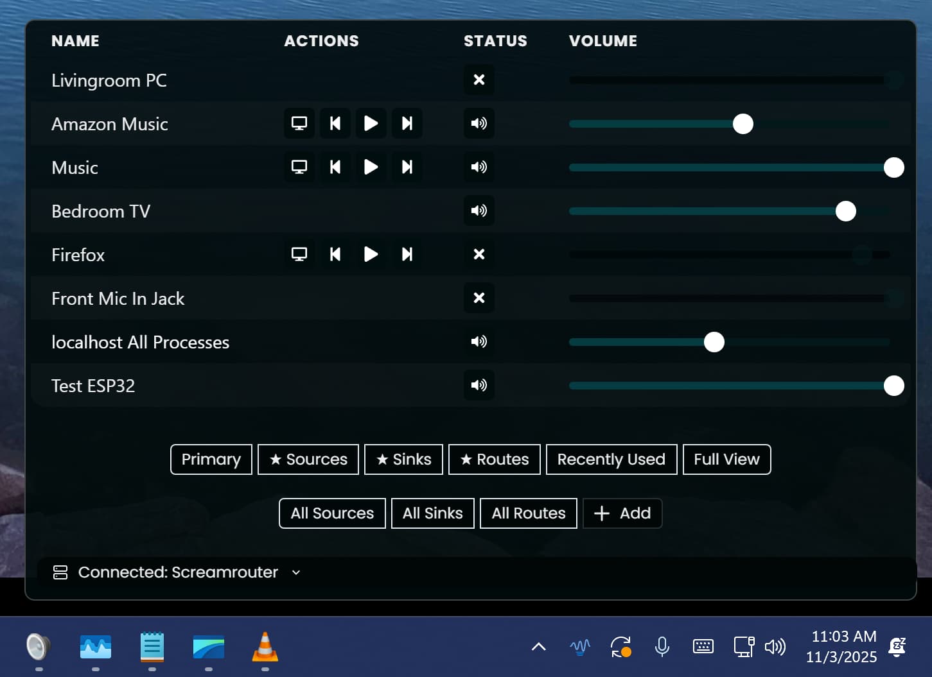Click the Add button
Viewport: 932px width, 677px height.
[x=622, y=513]
